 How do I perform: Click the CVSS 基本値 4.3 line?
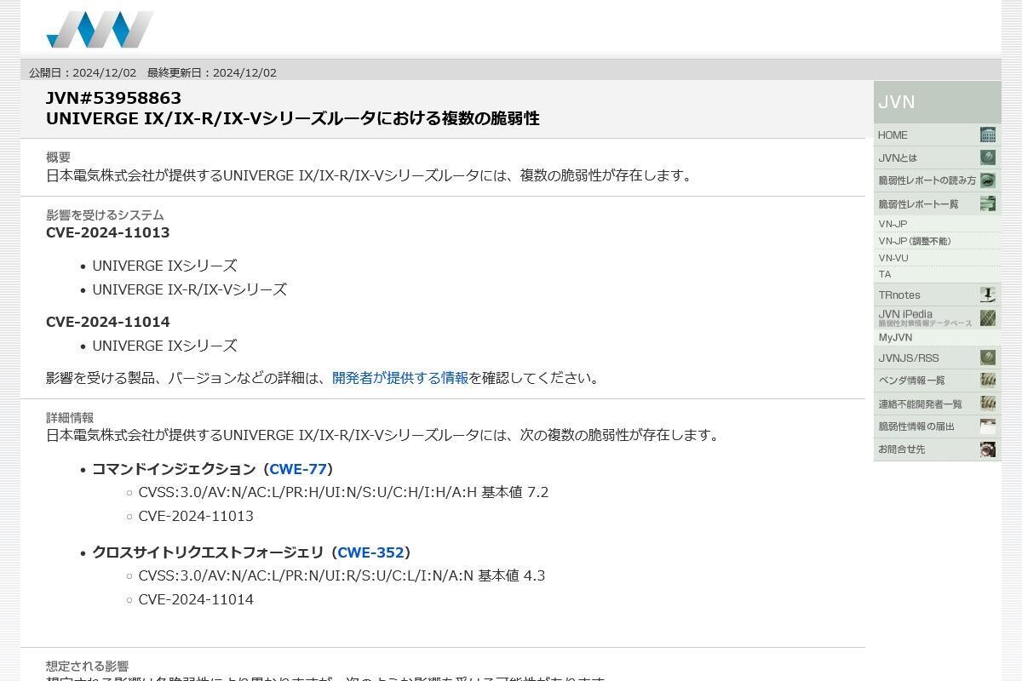coord(342,575)
